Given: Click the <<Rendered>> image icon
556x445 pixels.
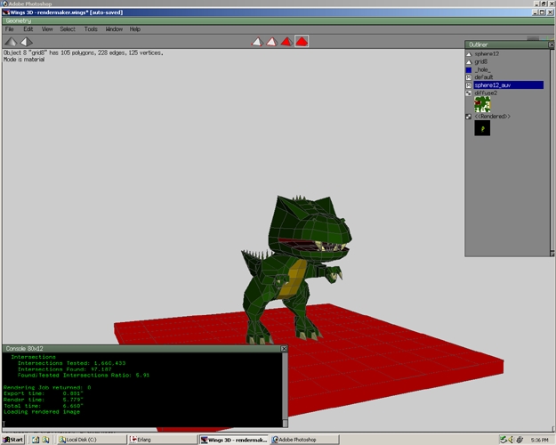Looking at the screenshot, I should click(x=469, y=117).
